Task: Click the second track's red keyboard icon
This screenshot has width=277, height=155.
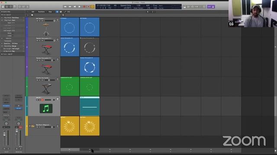Action: click(x=47, y=50)
